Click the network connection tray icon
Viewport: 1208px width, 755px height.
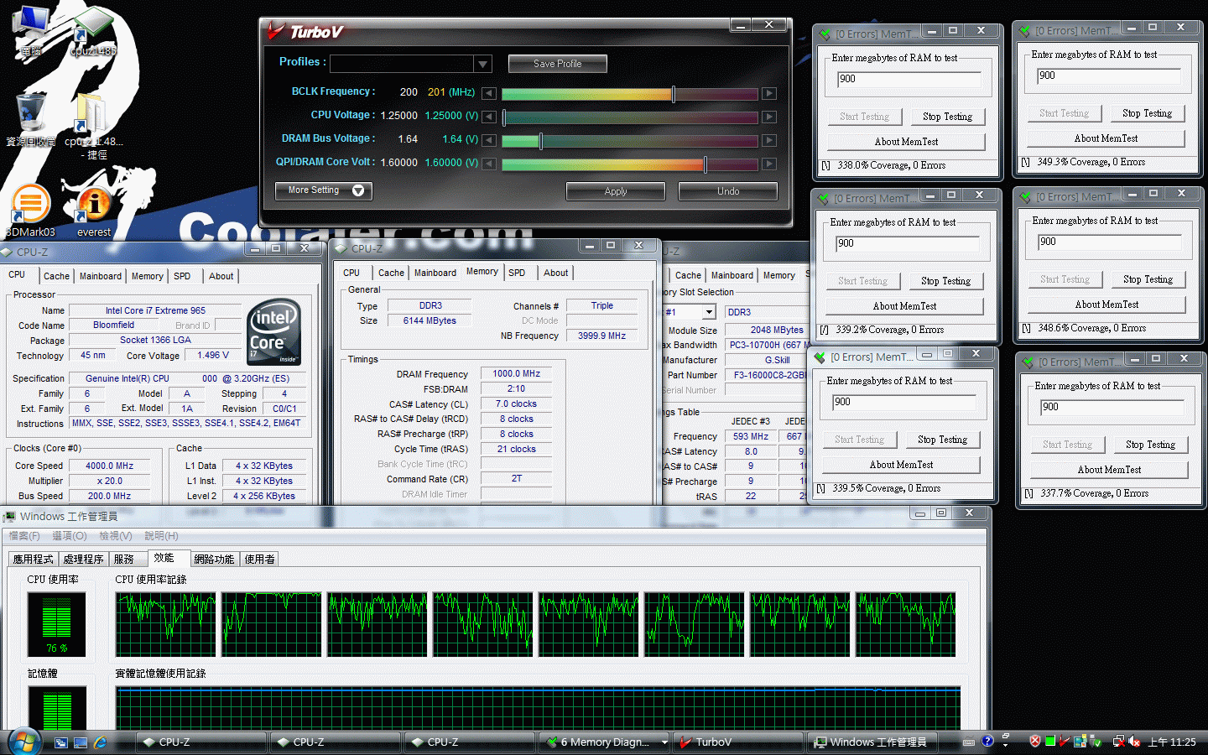click(x=1117, y=742)
